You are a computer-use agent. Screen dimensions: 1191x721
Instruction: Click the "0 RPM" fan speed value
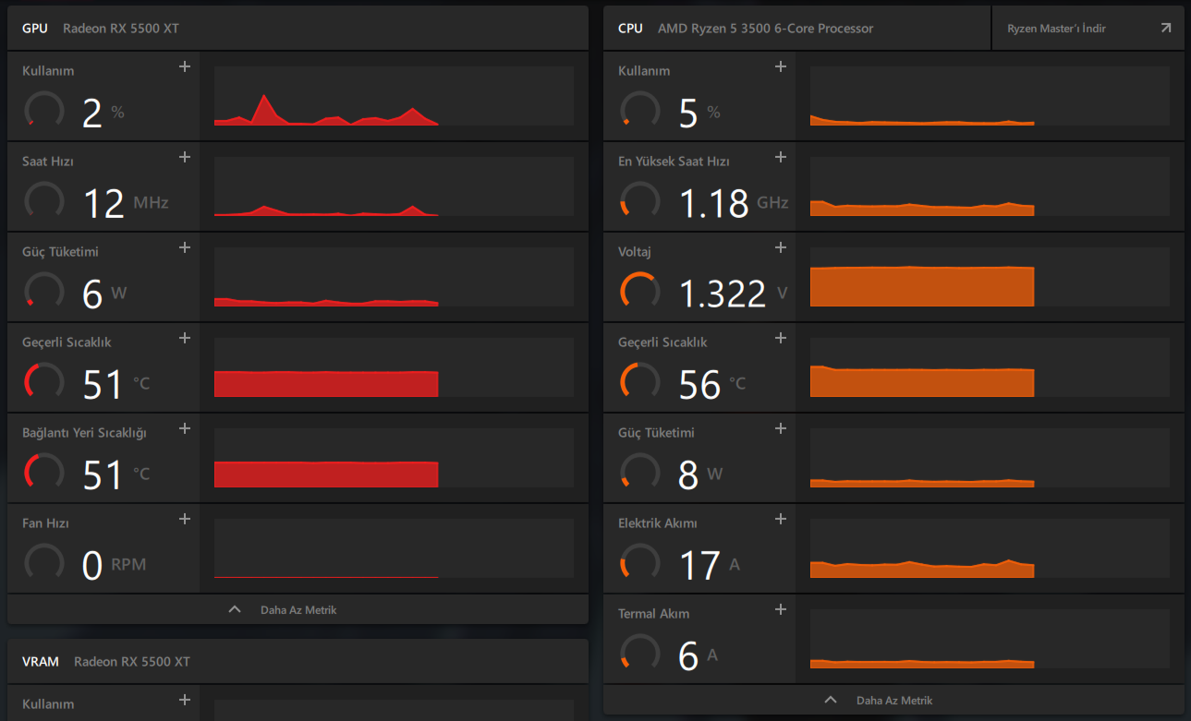point(115,565)
